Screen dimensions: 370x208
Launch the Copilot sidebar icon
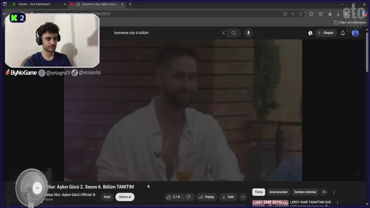tap(365, 14)
